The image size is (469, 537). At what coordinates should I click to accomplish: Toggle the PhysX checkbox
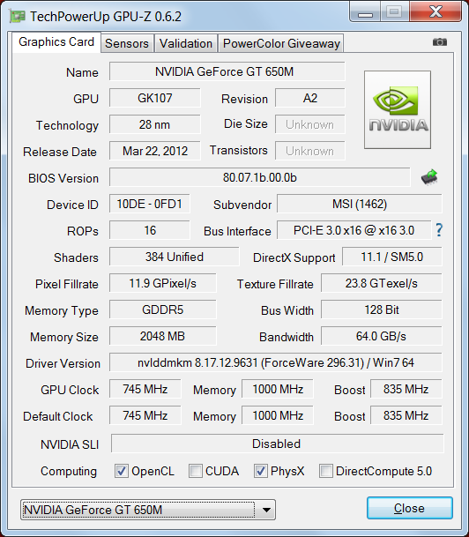261,471
